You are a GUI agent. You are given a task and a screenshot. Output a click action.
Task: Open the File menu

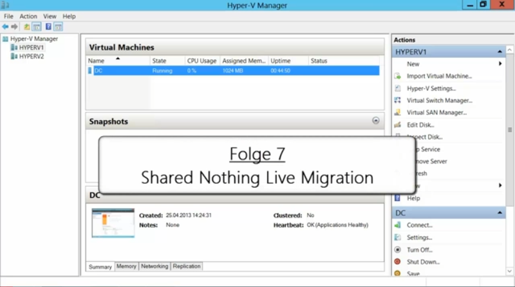[x=8, y=17]
